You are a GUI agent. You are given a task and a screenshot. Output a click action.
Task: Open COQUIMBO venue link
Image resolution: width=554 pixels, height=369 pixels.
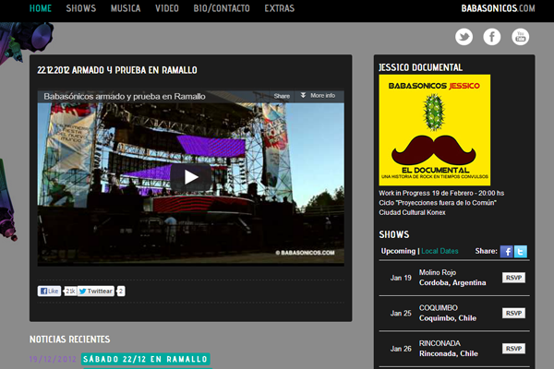[438, 308]
